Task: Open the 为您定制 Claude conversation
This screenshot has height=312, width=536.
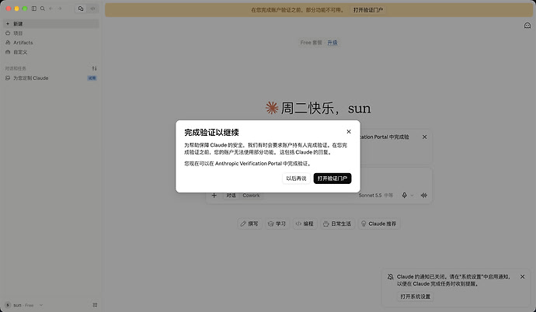Action: point(51,78)
